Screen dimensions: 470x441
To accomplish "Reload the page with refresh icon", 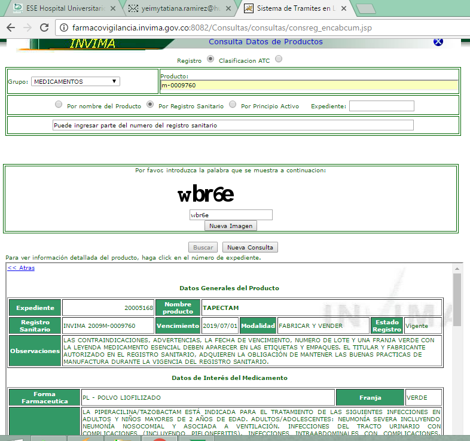I will [x=44, y=28].
